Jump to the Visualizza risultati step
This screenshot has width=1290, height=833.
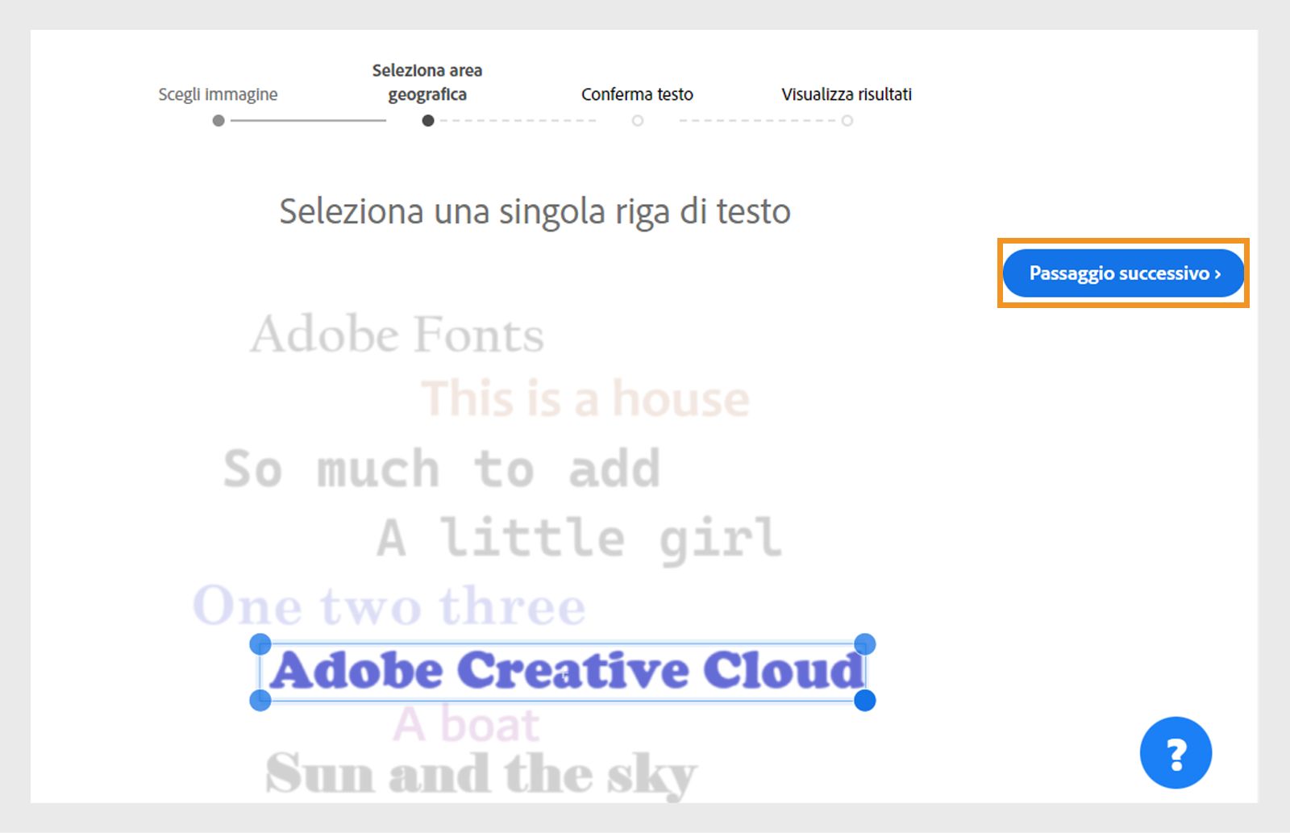pyautogui.click(x=847, y=94)
